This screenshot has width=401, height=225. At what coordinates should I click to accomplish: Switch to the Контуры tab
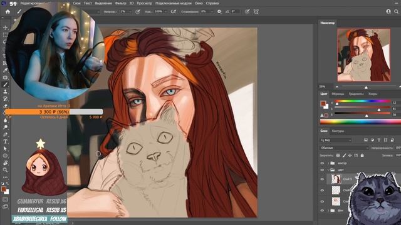(x=338, y=131)
